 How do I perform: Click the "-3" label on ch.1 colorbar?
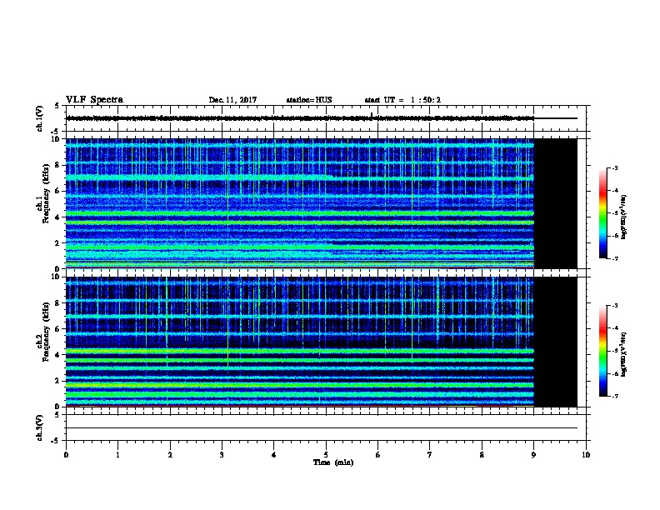click(615, 167)
